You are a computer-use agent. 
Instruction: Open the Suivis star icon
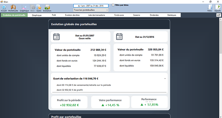click(x=39, y=8)
